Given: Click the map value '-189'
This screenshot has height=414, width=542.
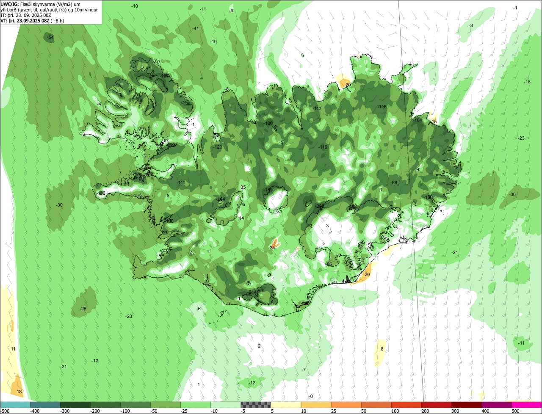Looking at the screenshot, I should pos(268,190).
